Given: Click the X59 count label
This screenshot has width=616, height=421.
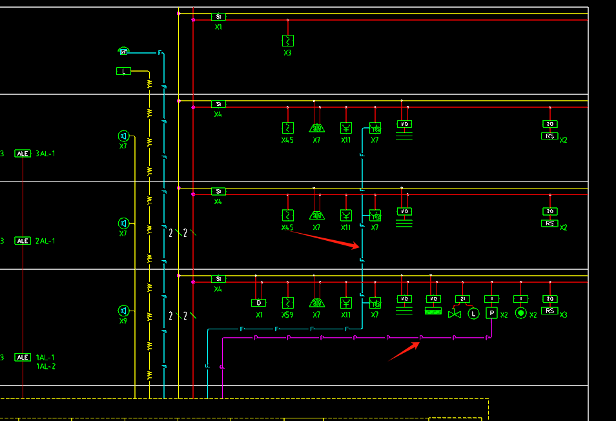Looking at the screenshot, I should pos(287,315).
